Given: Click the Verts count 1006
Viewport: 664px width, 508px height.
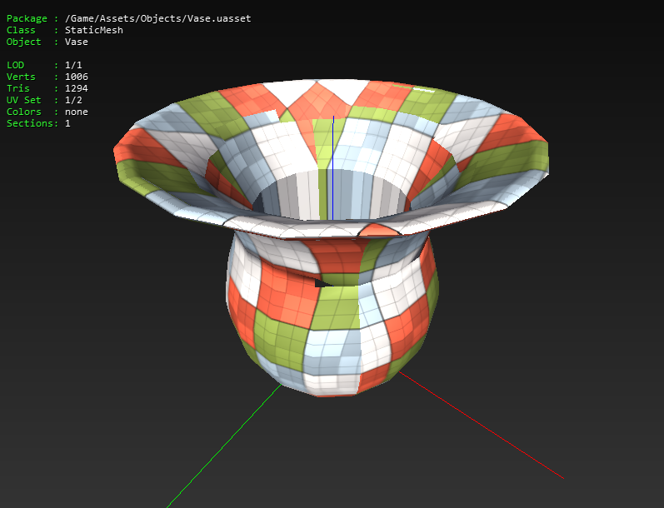Looking at the screenshot, I should [76, 77].
